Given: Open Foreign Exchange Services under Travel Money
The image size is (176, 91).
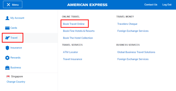Looking at the screenshot, I should pyautogui.click(x=133, y=31).
